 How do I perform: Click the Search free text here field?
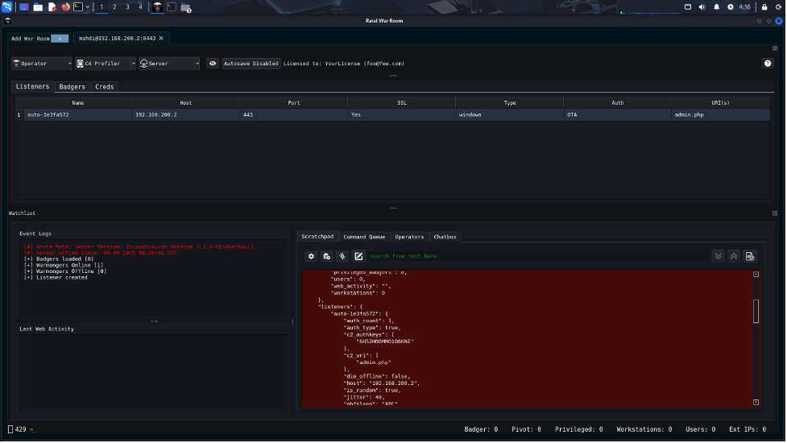click(538, 256)
